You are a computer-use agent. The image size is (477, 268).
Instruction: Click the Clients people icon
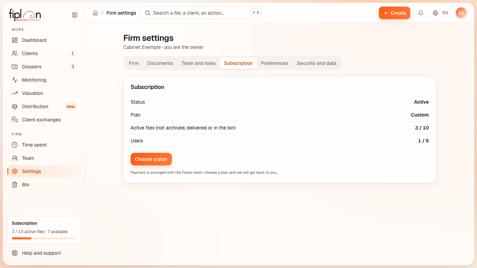tap(15, 53)
